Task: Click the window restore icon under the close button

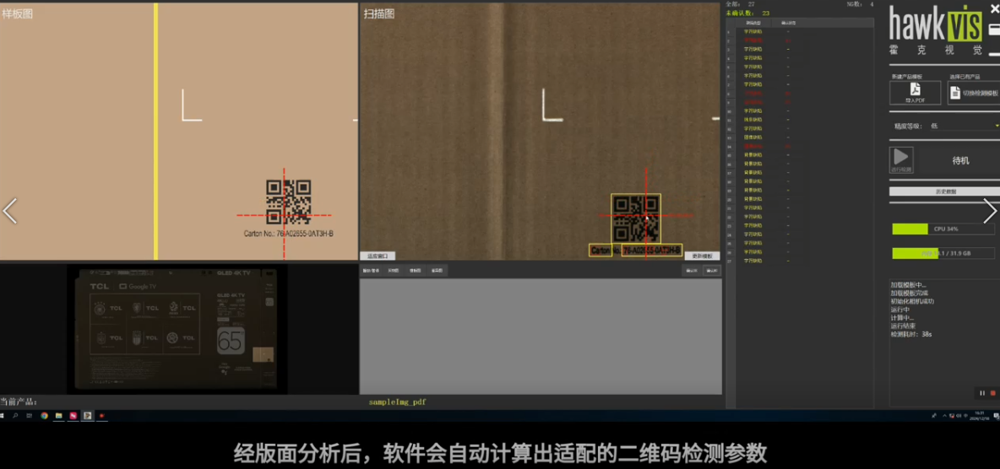Action: (x=993, y=30)
